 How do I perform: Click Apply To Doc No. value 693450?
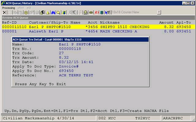point(66,71)
